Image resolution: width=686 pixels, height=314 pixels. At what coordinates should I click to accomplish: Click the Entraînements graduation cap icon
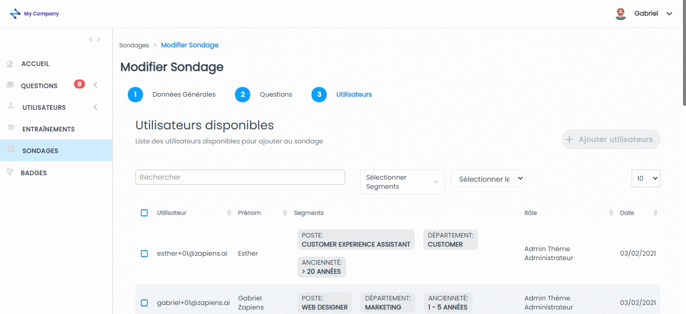11,129
